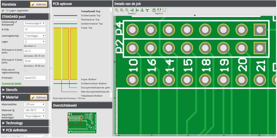Open the Materiaaldikte dropdown
Viewport: 277px width, 138px height.
tap(35, 104)
